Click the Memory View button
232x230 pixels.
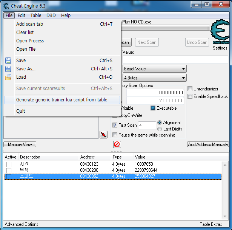tap(20, 145)
